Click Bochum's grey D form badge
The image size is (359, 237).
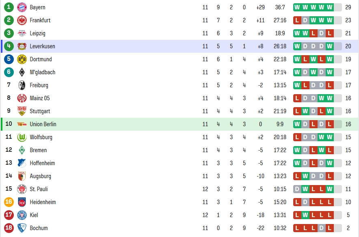point(322,228)
